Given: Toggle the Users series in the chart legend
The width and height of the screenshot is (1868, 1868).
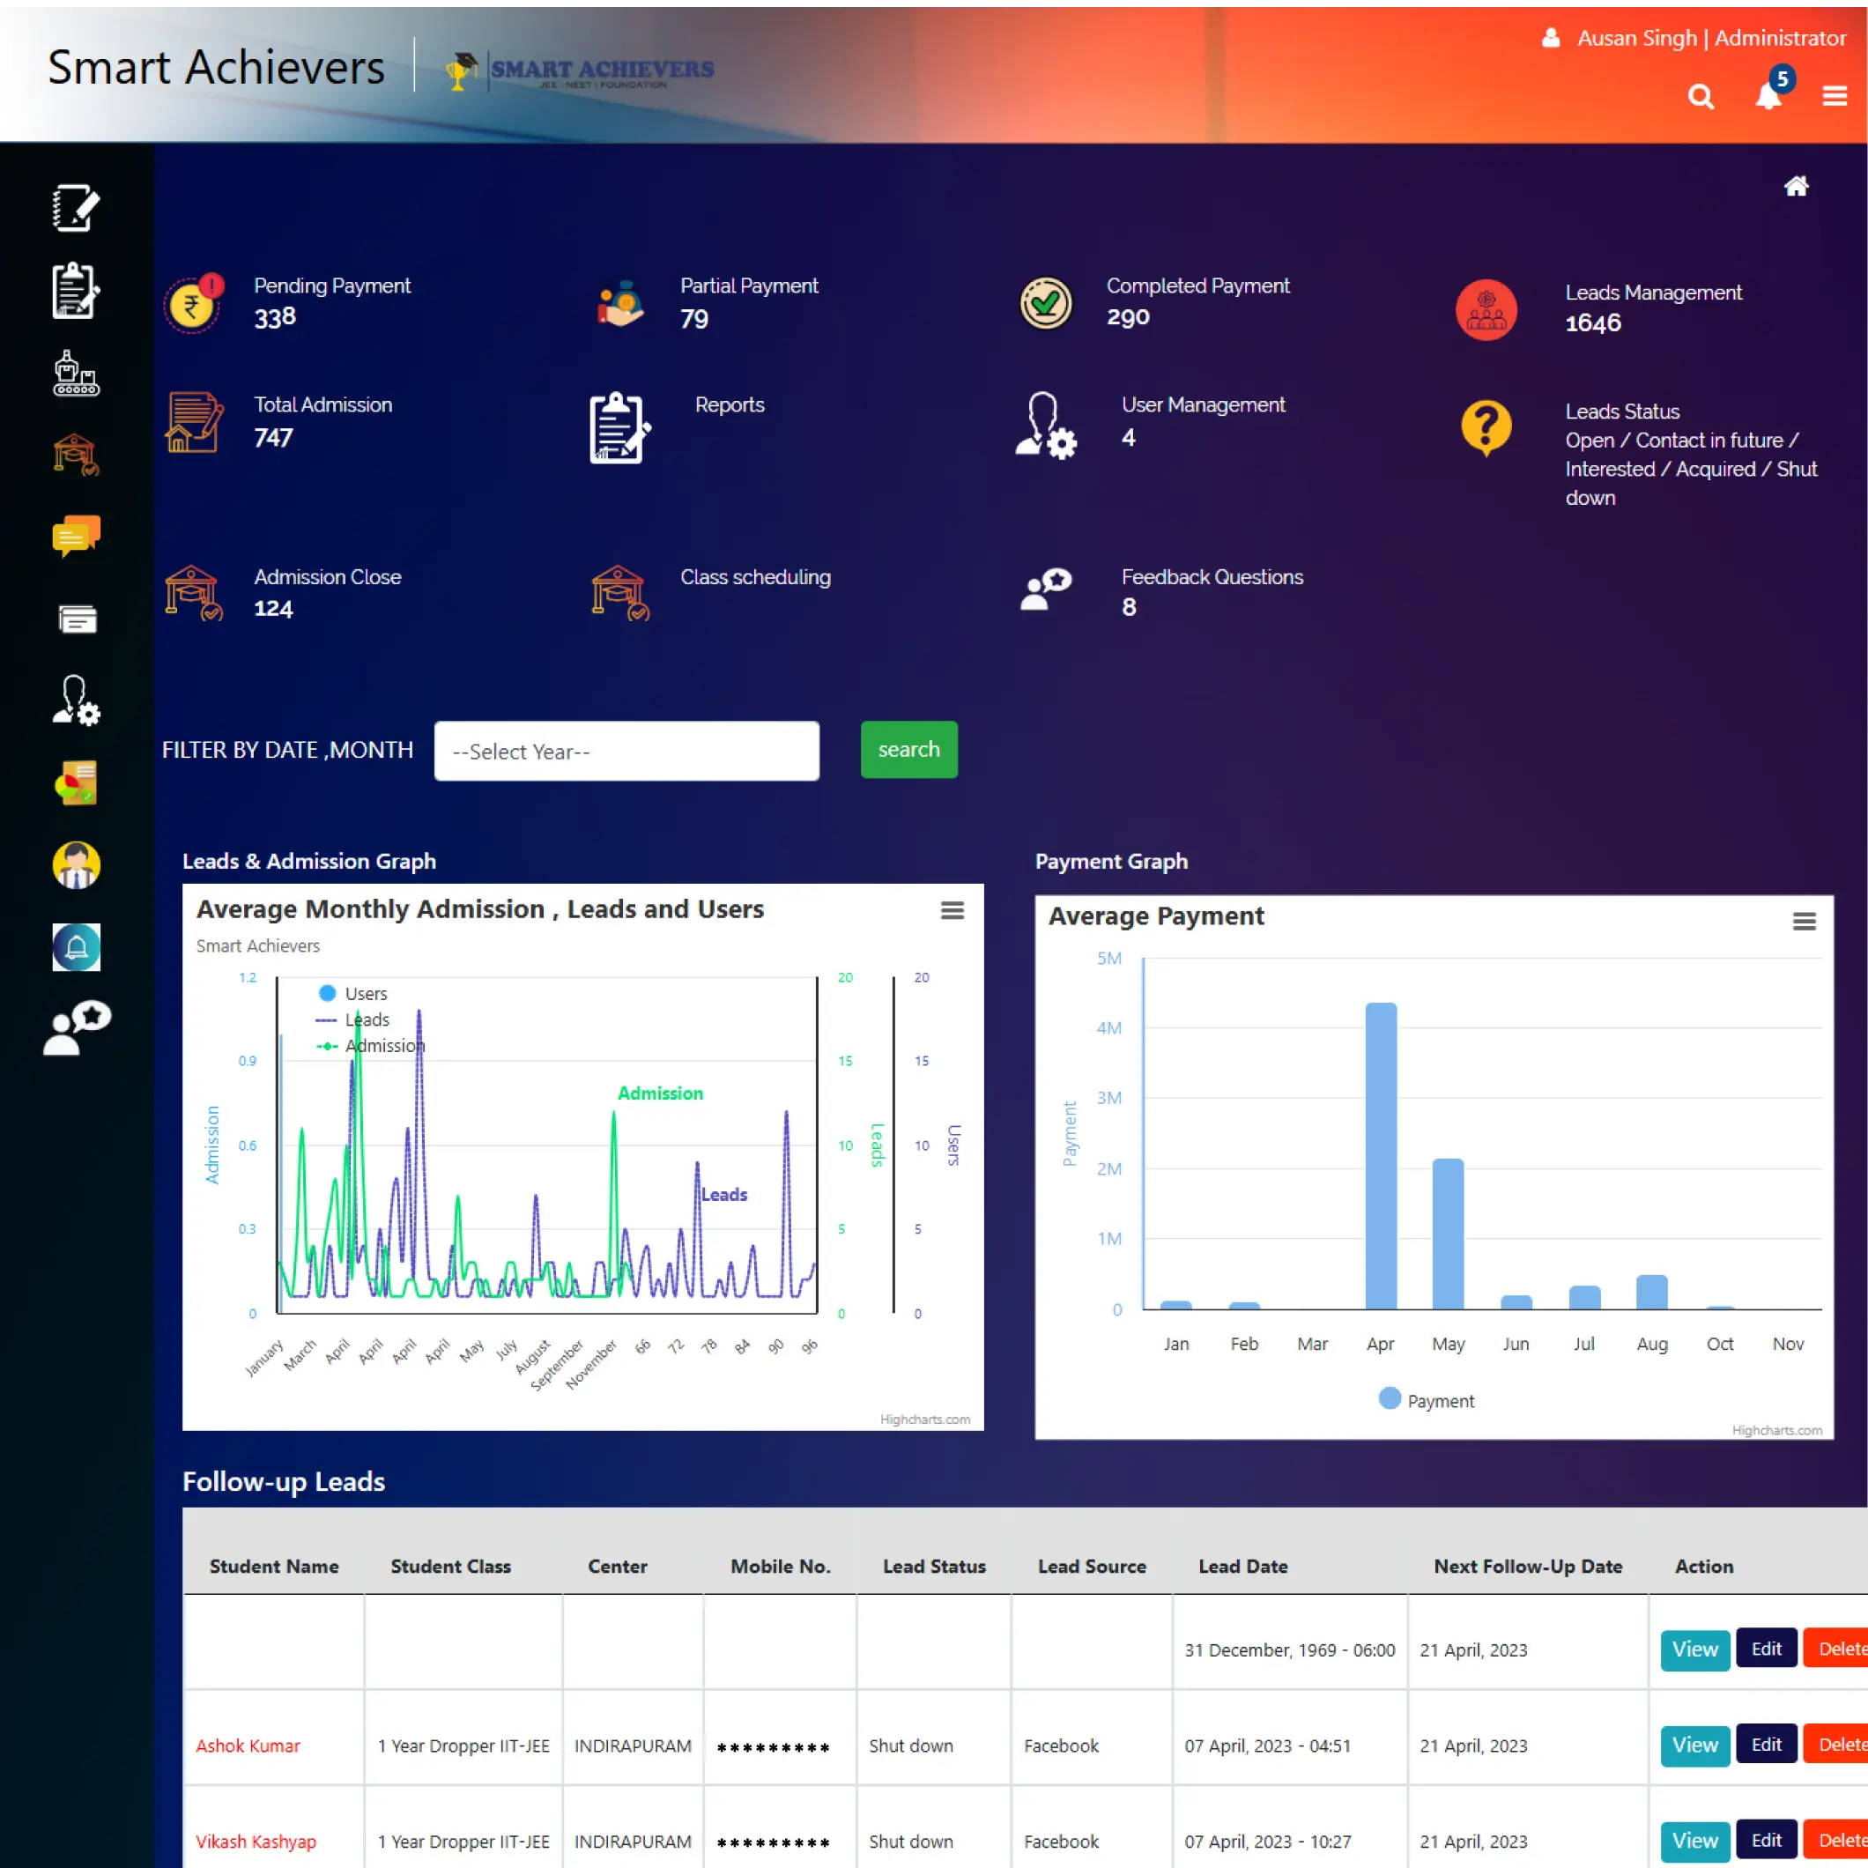Looking at the screenshot, I should 365,993.
